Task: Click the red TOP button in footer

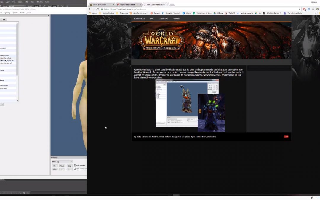Action: pyautogui.click(x=286, y=137)
